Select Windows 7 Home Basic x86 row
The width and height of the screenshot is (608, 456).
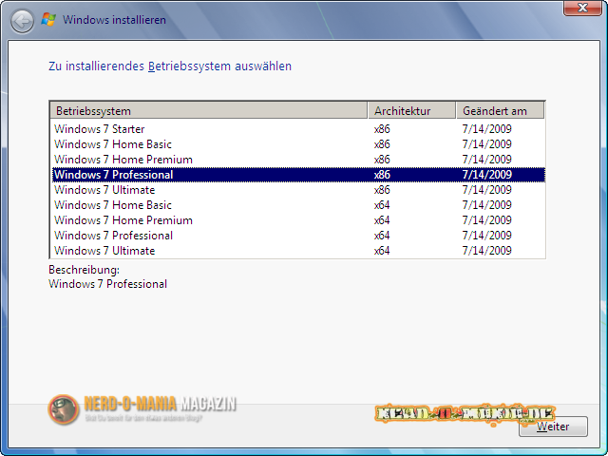[298, 144]
